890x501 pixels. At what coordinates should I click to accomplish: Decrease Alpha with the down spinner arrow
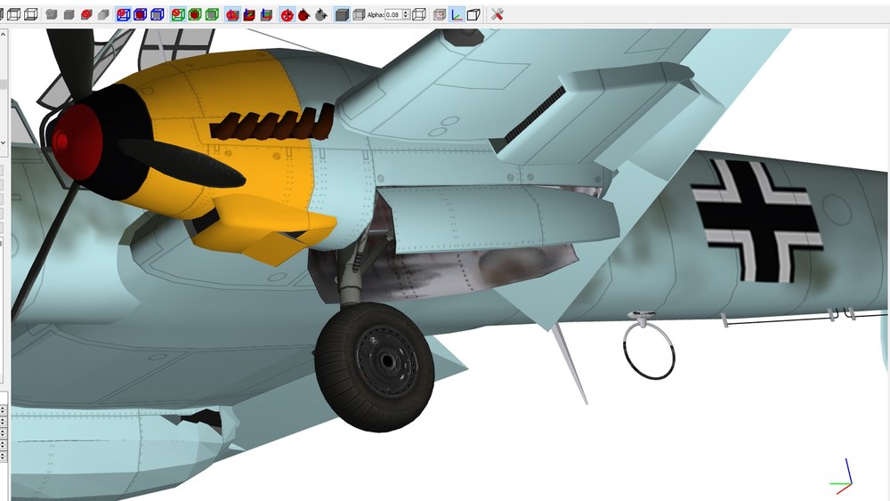[x=406, y=17]
